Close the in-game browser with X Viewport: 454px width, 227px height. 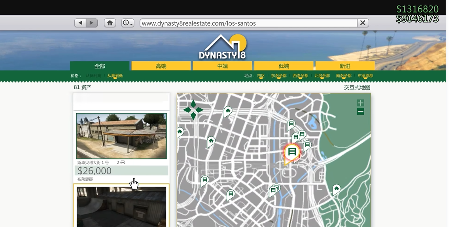coord(363,23)
